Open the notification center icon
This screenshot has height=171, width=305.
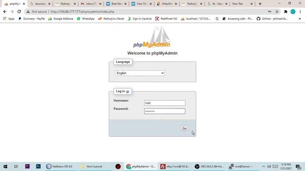tap(298, 167)
